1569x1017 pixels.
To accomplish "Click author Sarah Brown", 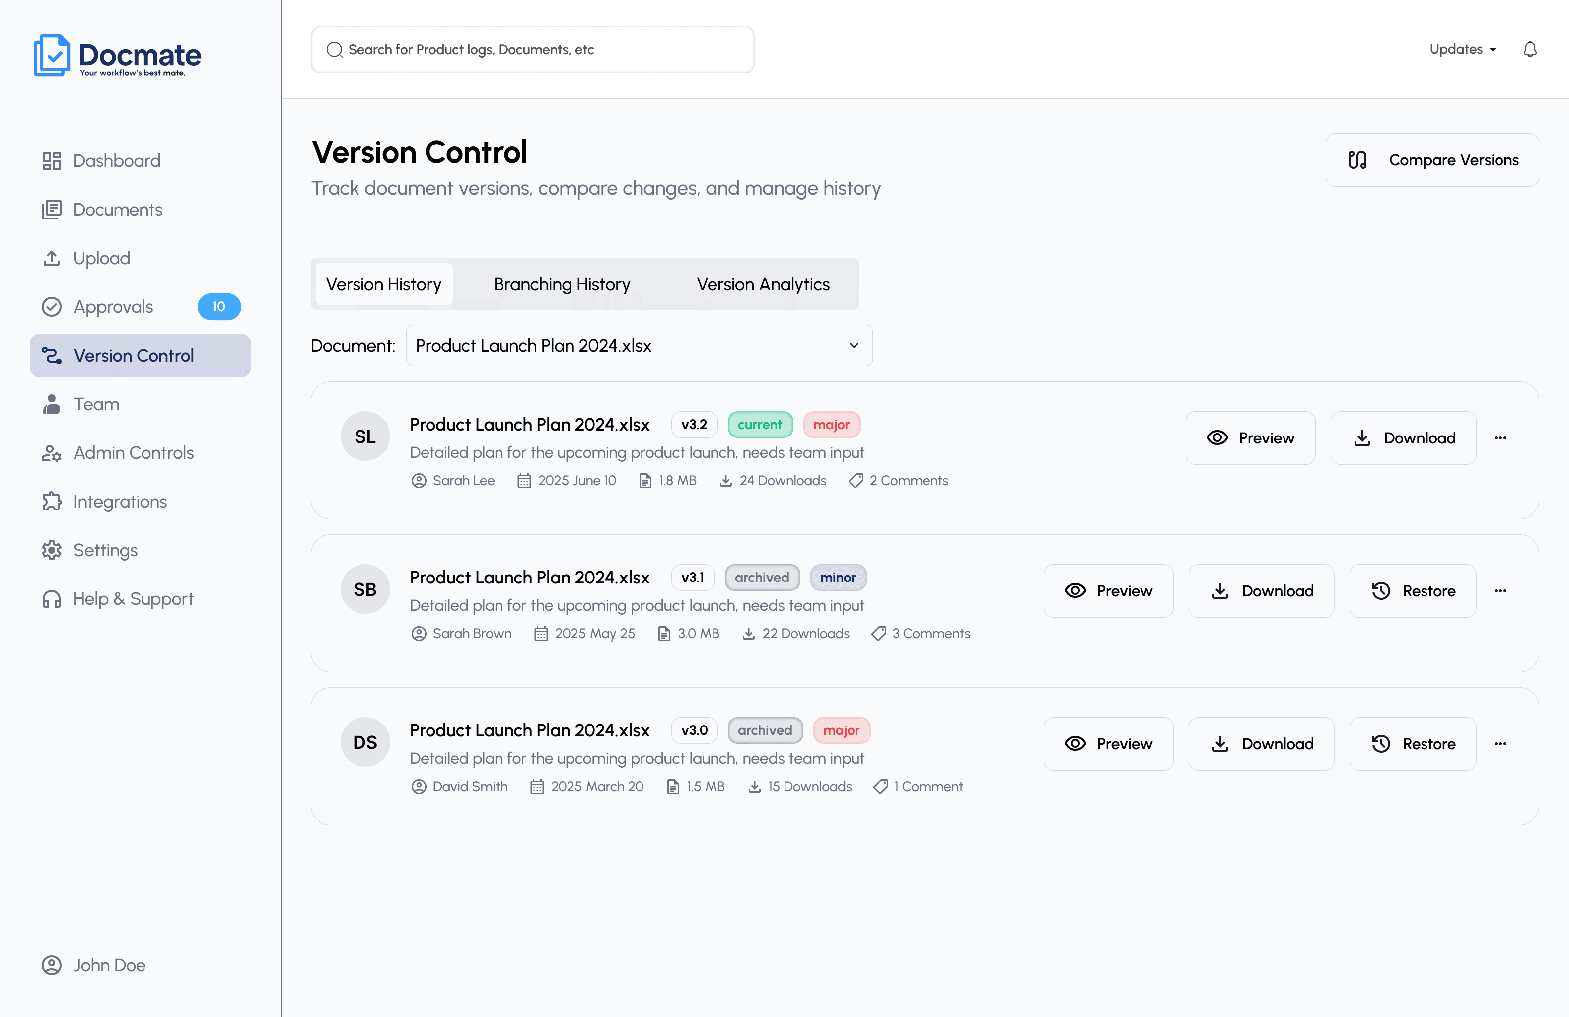I will tap(461, 634).
